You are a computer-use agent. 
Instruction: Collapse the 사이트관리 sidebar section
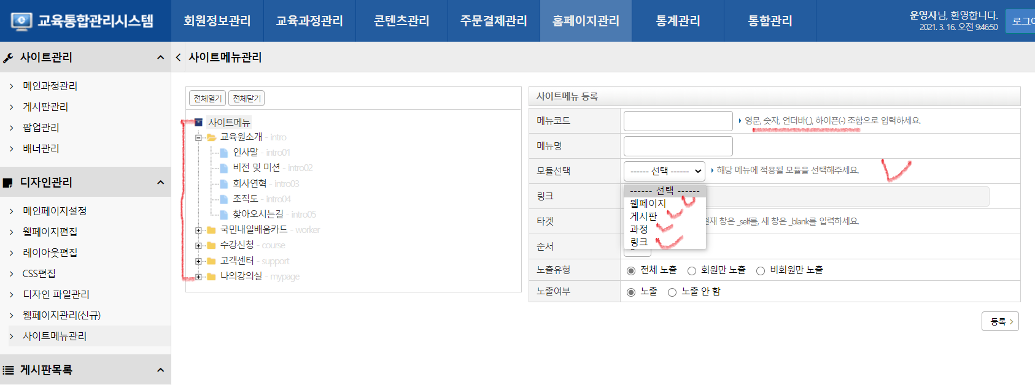[160, 58]
